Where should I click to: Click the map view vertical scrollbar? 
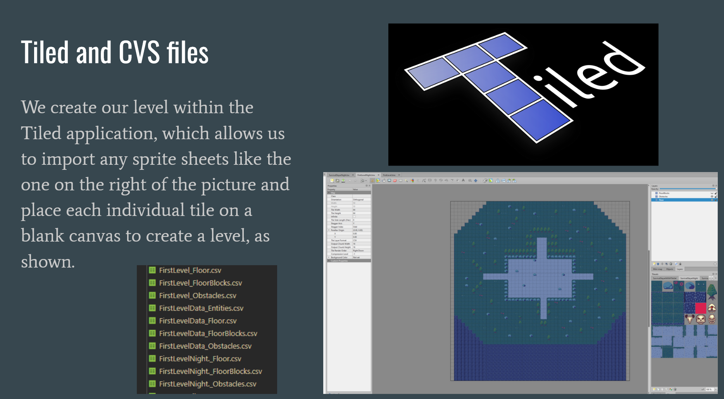649,289
